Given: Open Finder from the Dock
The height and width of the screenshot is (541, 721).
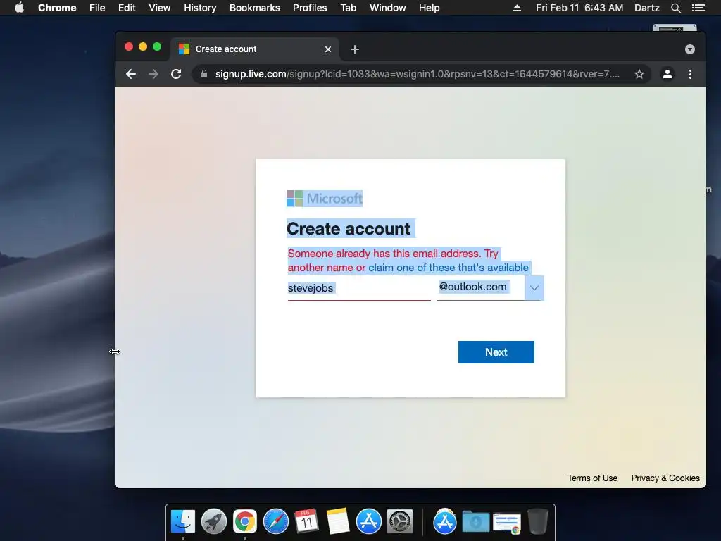Looking at the screenshot, I should pos(183,522).
